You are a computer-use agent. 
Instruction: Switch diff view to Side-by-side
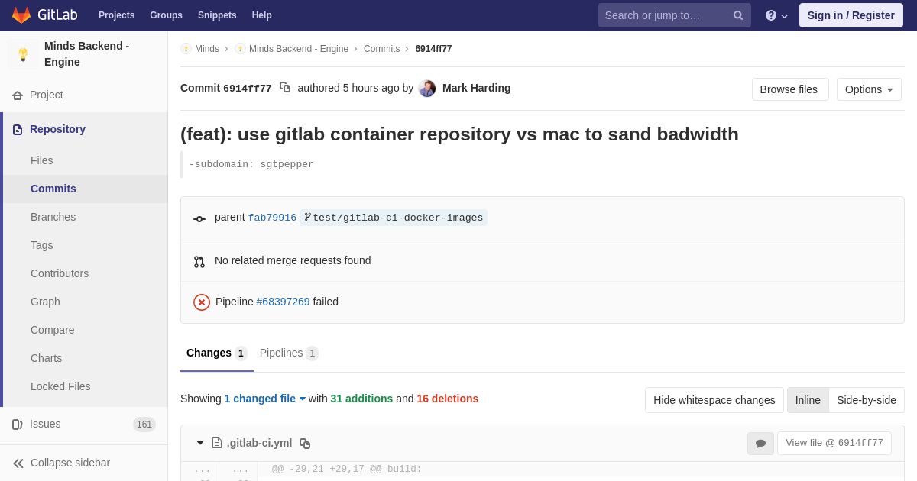tap(866, 400)
